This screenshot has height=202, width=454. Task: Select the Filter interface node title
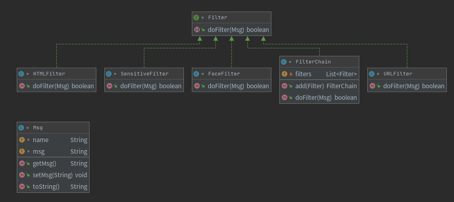click(x=217, y=17)
